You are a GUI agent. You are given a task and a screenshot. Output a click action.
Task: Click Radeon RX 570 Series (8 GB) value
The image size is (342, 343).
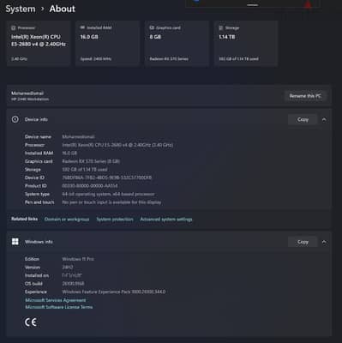(91, 161)
